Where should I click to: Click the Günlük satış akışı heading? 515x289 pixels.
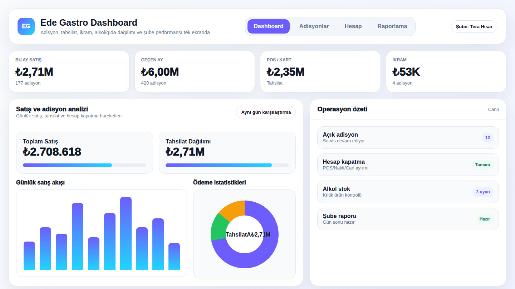click(40, 183)
